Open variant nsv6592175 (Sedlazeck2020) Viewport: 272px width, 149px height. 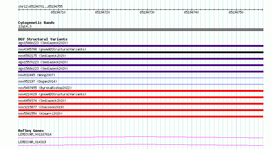pos(42,56)
